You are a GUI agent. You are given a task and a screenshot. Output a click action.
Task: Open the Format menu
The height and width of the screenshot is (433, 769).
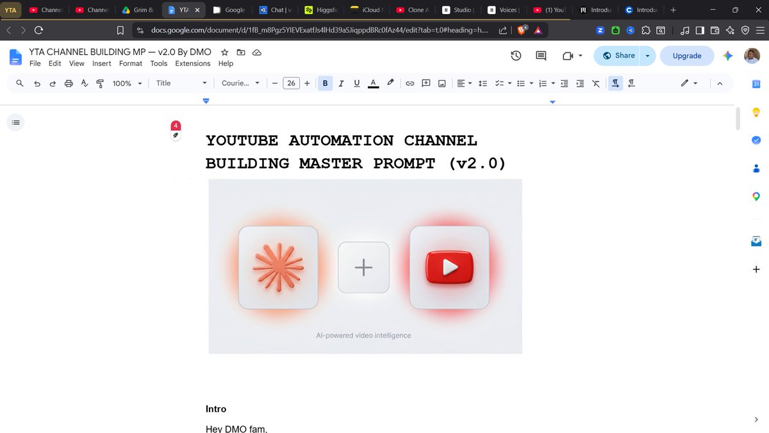click(131, 63)
